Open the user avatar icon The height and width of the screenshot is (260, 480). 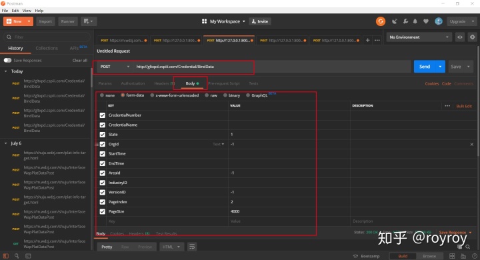tap(439, 21)
